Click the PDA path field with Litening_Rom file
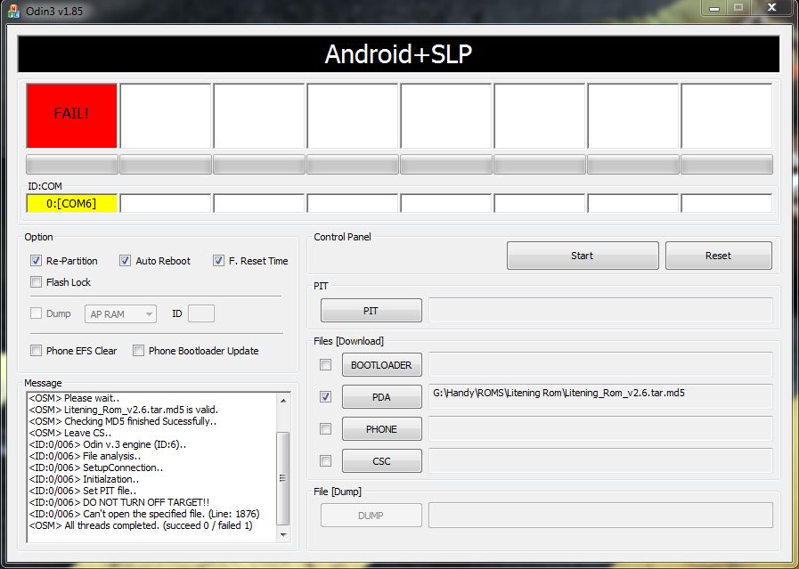The height and width of the screenshot is (569, 799). point(600,396)
